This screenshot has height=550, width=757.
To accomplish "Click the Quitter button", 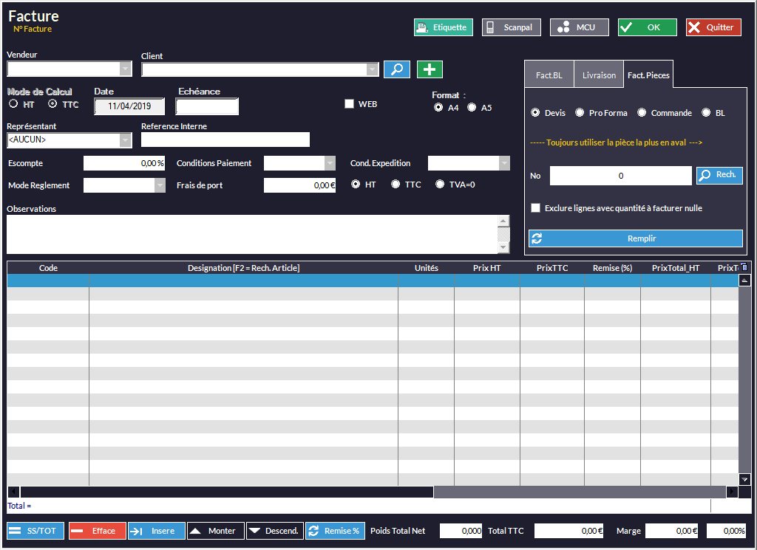I will coord(713,27).
